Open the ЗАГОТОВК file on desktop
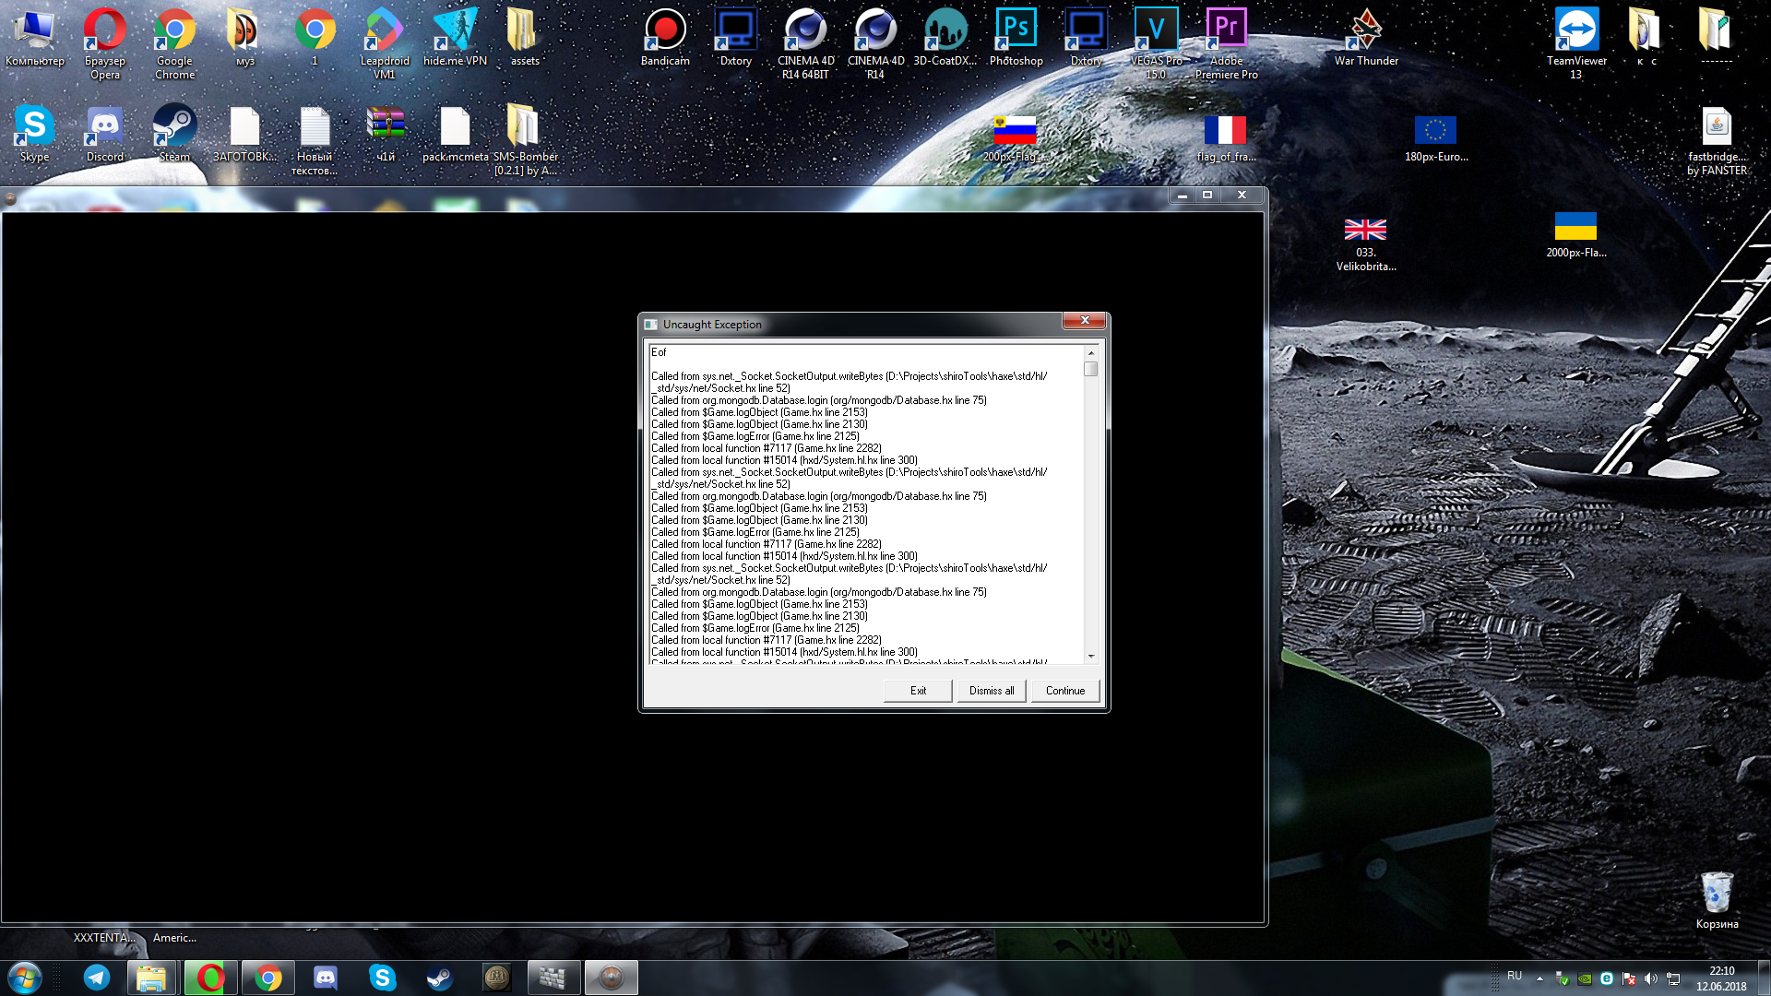This screenshot has height=996, width=1771. (x=244, y=135)
